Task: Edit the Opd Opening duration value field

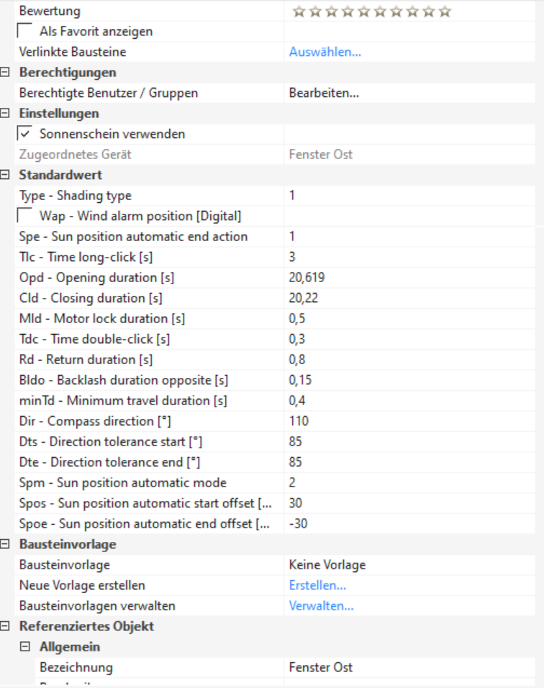Action: pyautogui.click(x=412, y=278)
